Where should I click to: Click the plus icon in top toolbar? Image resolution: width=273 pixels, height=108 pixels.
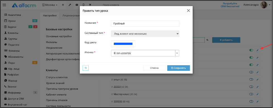63,5
